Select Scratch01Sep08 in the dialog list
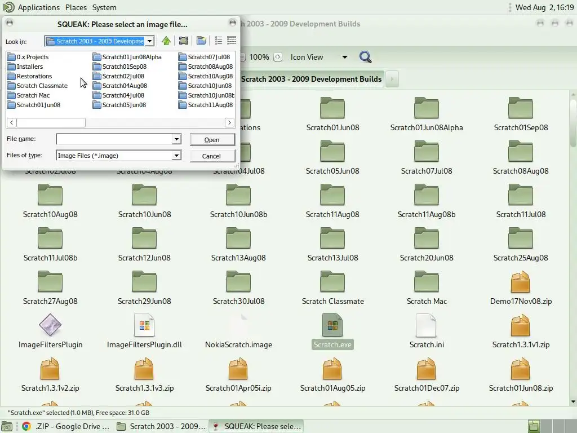 click(x=120, y=67)
